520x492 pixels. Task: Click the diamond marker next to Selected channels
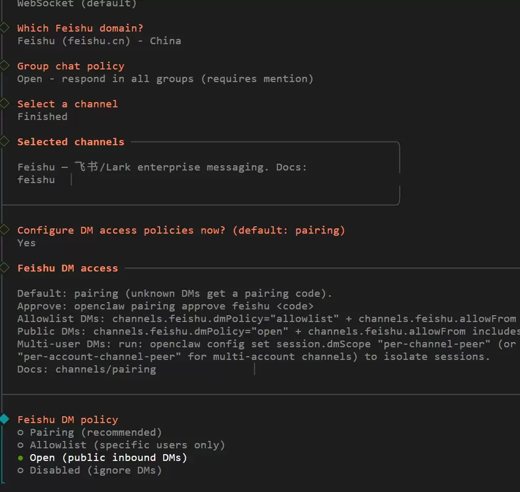4,141
